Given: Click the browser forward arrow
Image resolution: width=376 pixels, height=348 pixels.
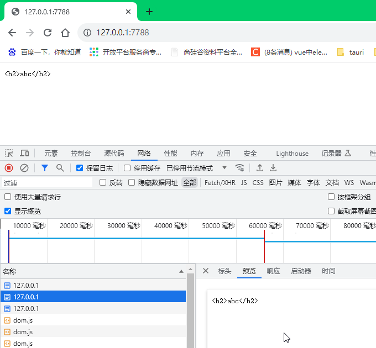Looking at the screenshot, I should click(30, 33).
